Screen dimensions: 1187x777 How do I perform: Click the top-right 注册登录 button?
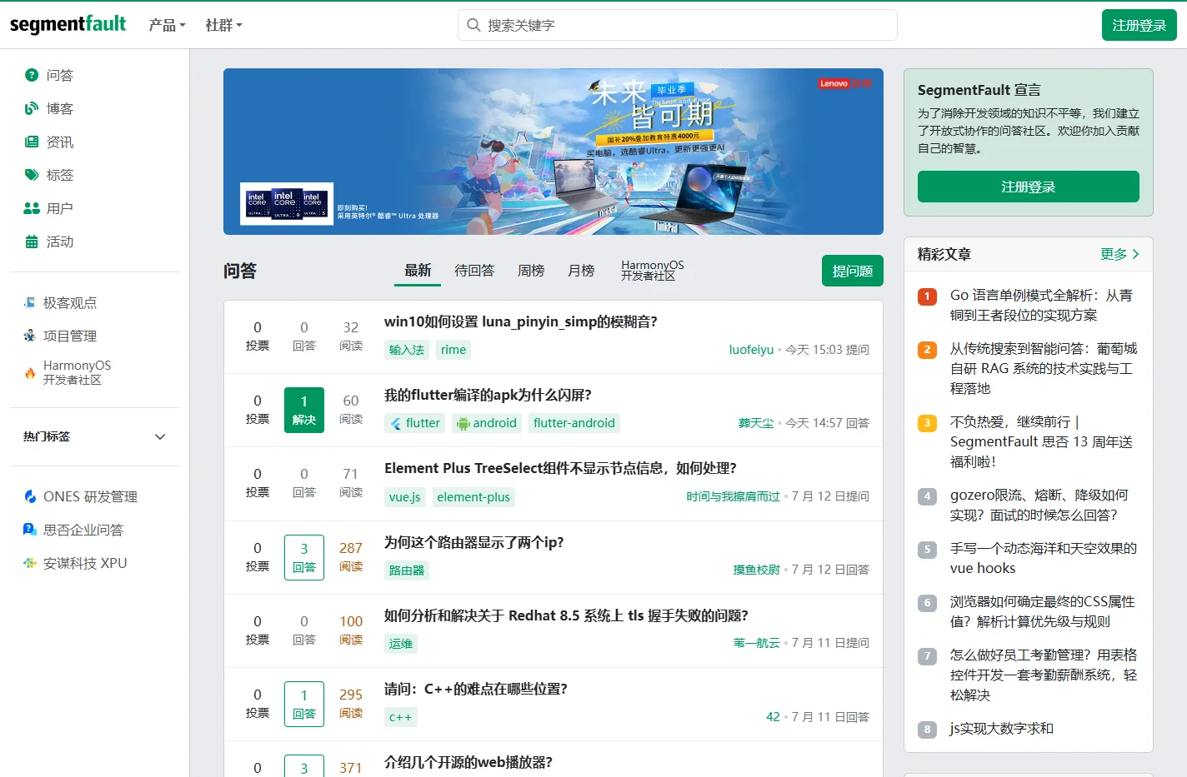(x=1139, y=25)
